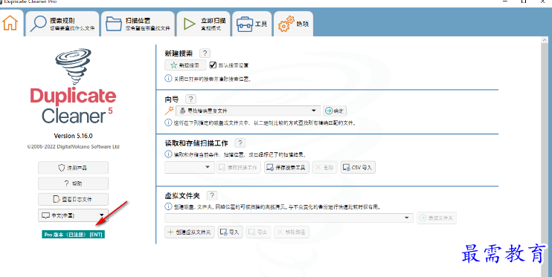This screenshot has height=277, width=552.
Task: Click the 导入 virtual folder button
Action: point(230,232)
